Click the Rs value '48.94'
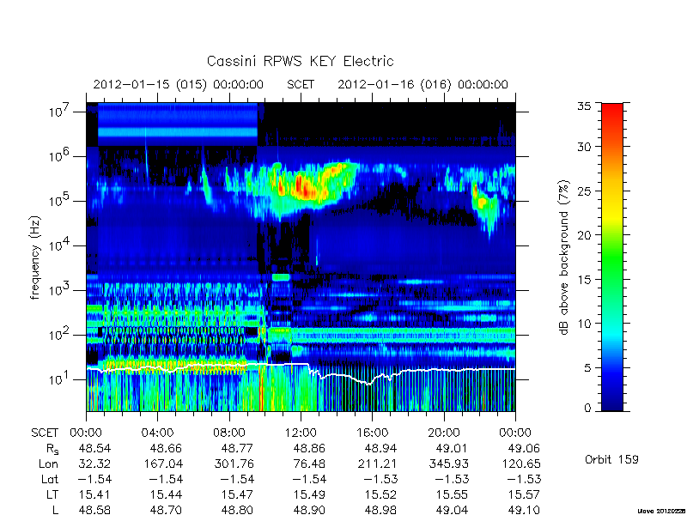The image size is (687, 515). pos(380,448)
